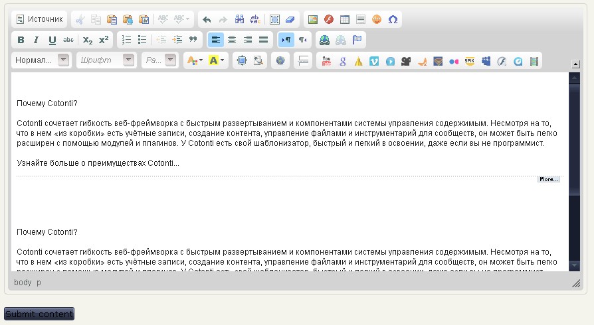The image size is (594, 325).
Task: Insert a horizontal line
Action: pos(361,19)
